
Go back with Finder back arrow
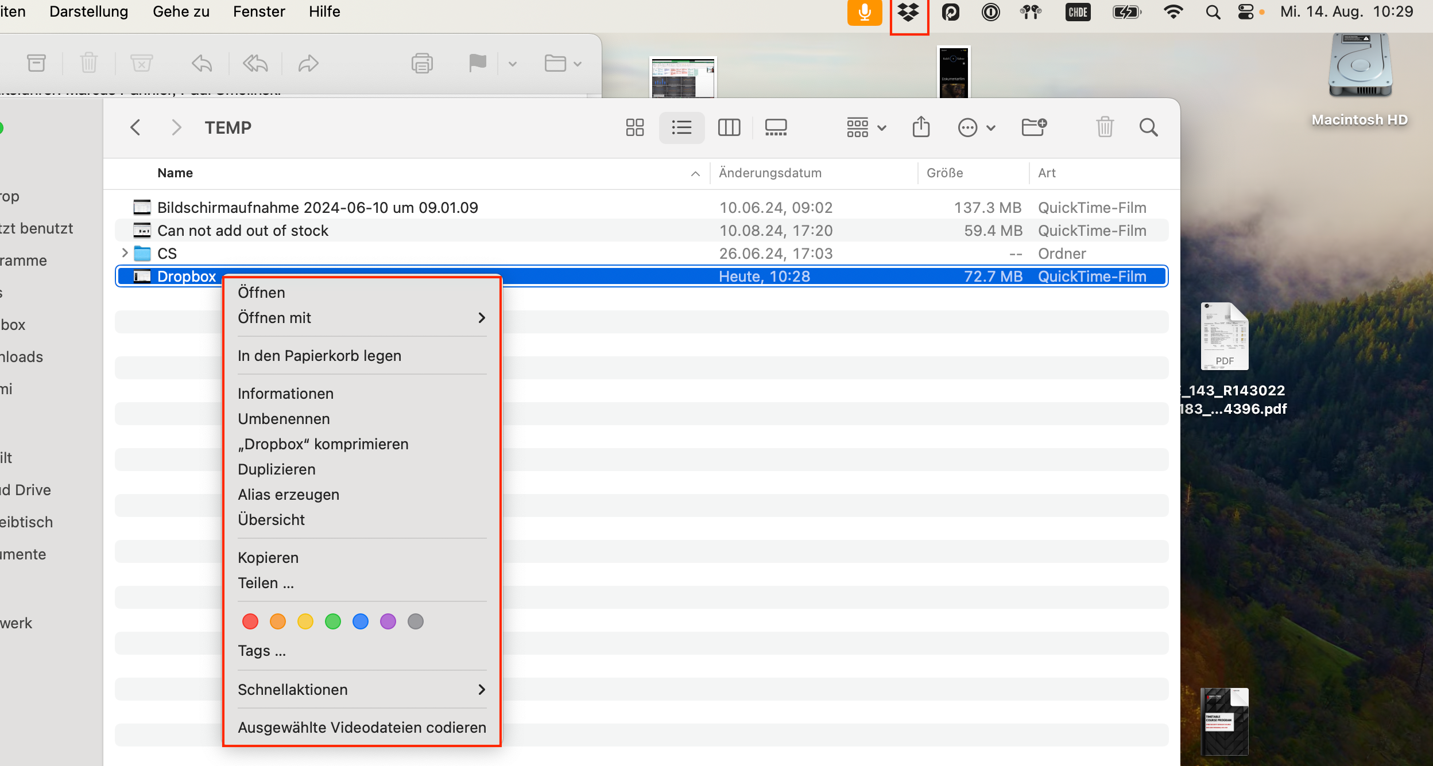tap(135, 127)
